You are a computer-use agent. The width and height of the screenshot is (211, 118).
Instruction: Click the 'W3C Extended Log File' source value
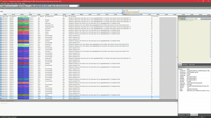click(192, 72)
